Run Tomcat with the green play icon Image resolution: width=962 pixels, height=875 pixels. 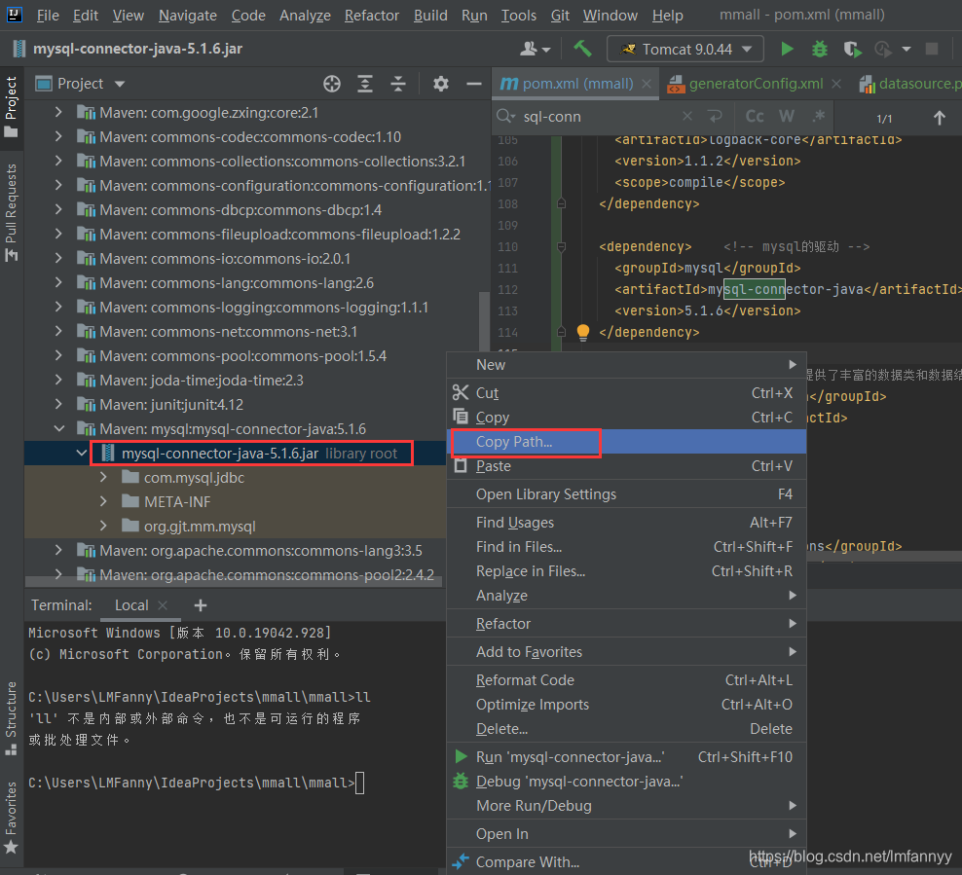[x=787, y=49]
